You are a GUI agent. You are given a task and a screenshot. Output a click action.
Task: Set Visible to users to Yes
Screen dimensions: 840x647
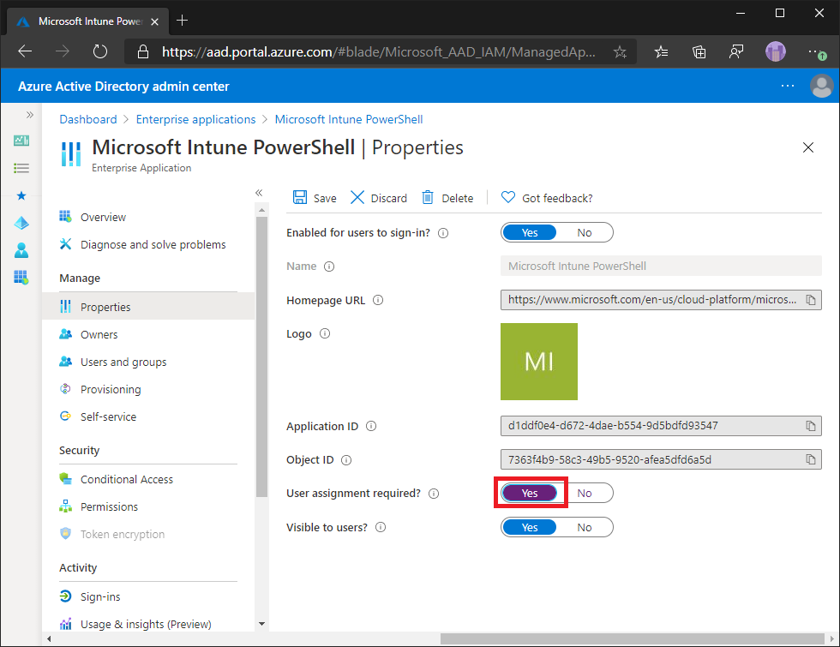coord(530,527)
